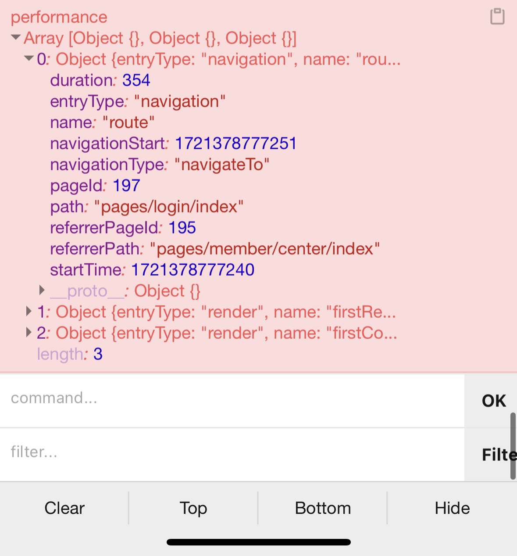Hide the console panel
517x556 pixels.
pyautogui.click(x=452, y=508)
